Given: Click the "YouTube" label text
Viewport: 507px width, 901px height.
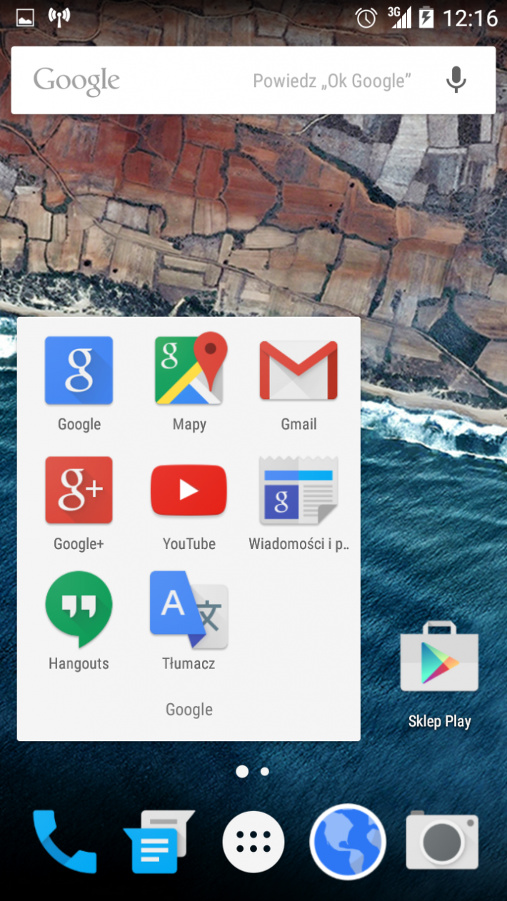Looking at the screenshot, I should 189,544.
